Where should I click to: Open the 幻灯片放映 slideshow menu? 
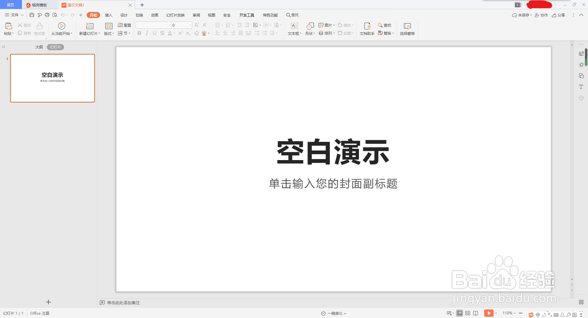click(x=175, y=15)
